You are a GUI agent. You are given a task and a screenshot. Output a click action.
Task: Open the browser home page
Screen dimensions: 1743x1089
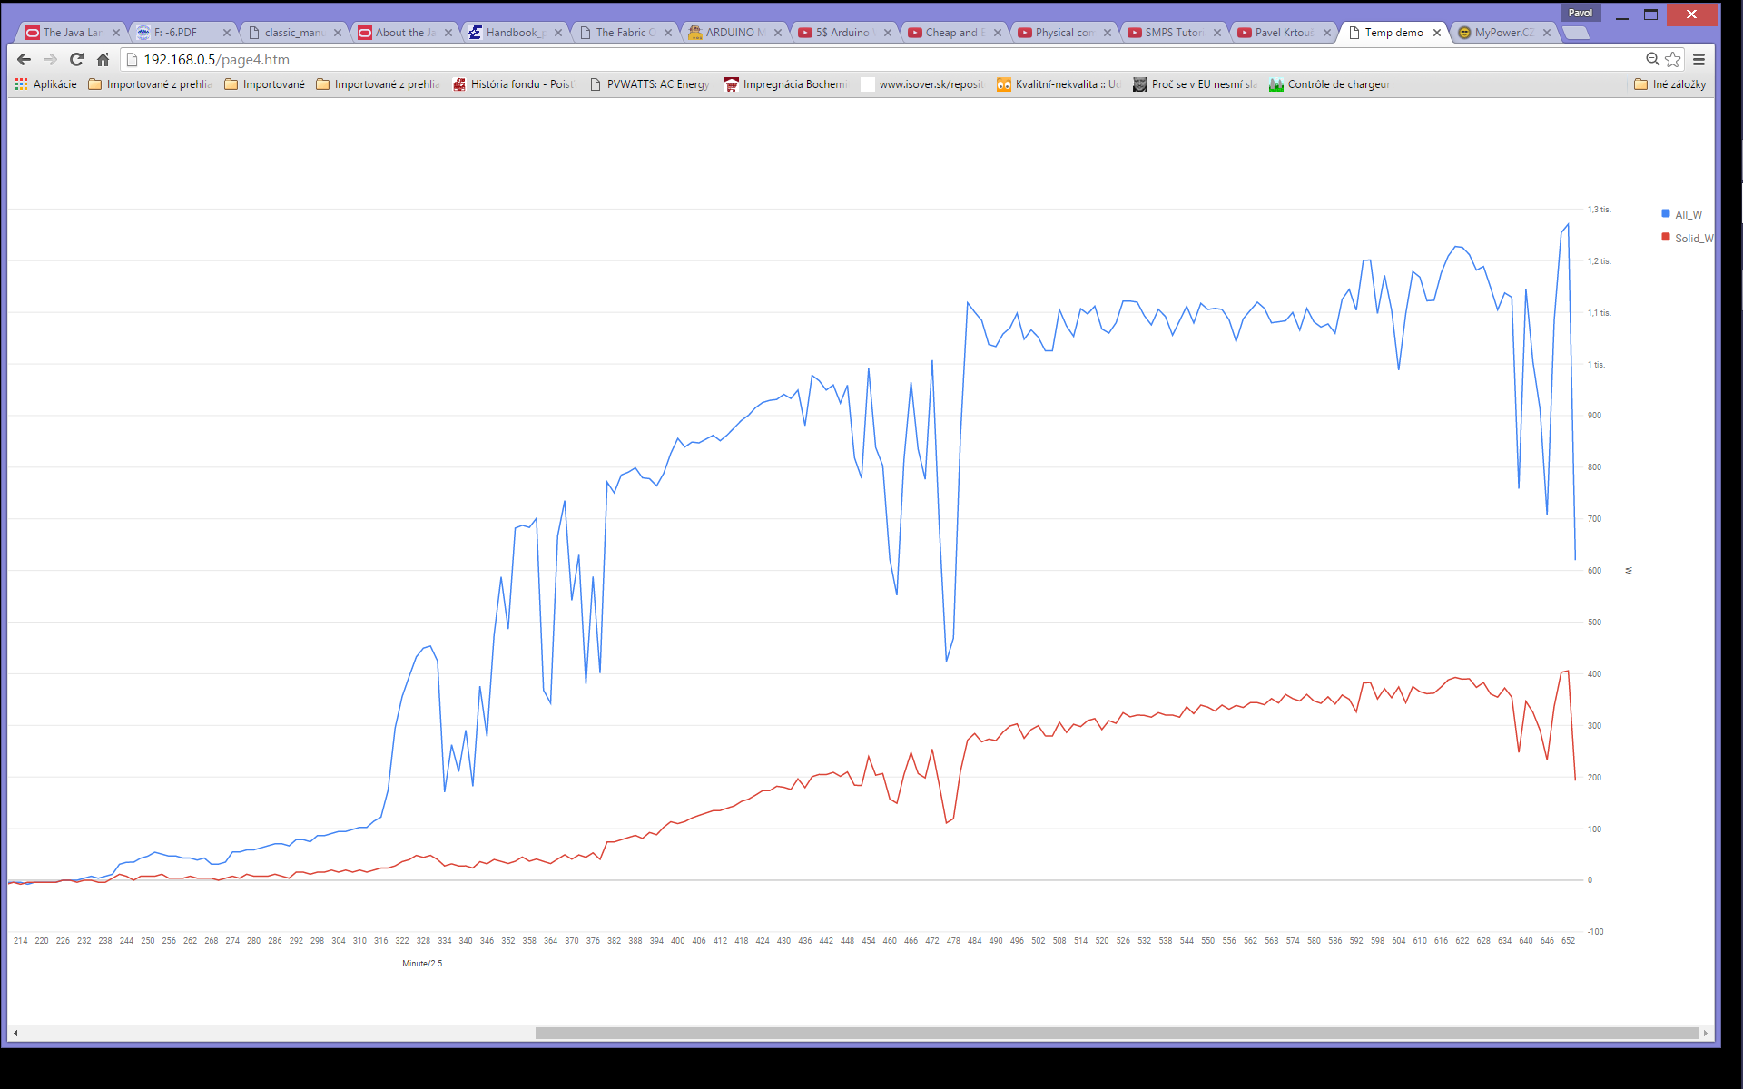click(x=103, y=59)
